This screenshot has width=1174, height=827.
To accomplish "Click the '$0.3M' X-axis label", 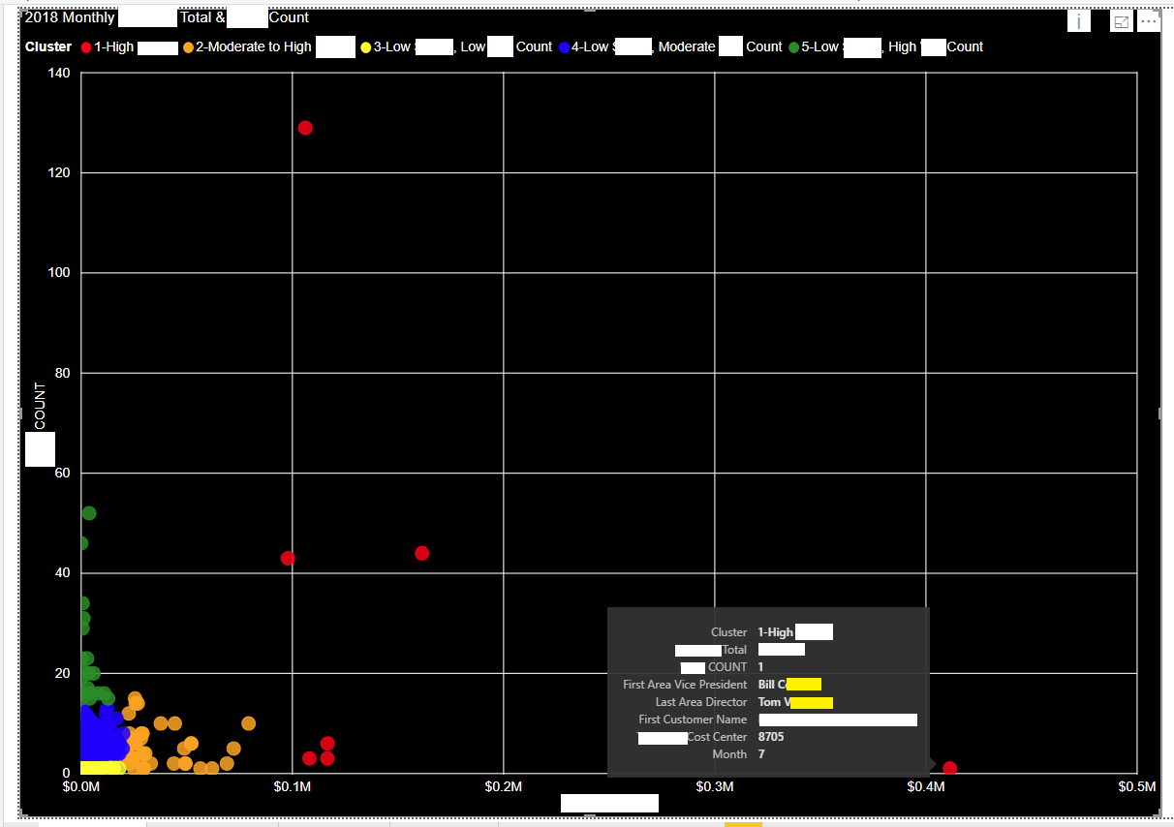I will click(714, 787).
